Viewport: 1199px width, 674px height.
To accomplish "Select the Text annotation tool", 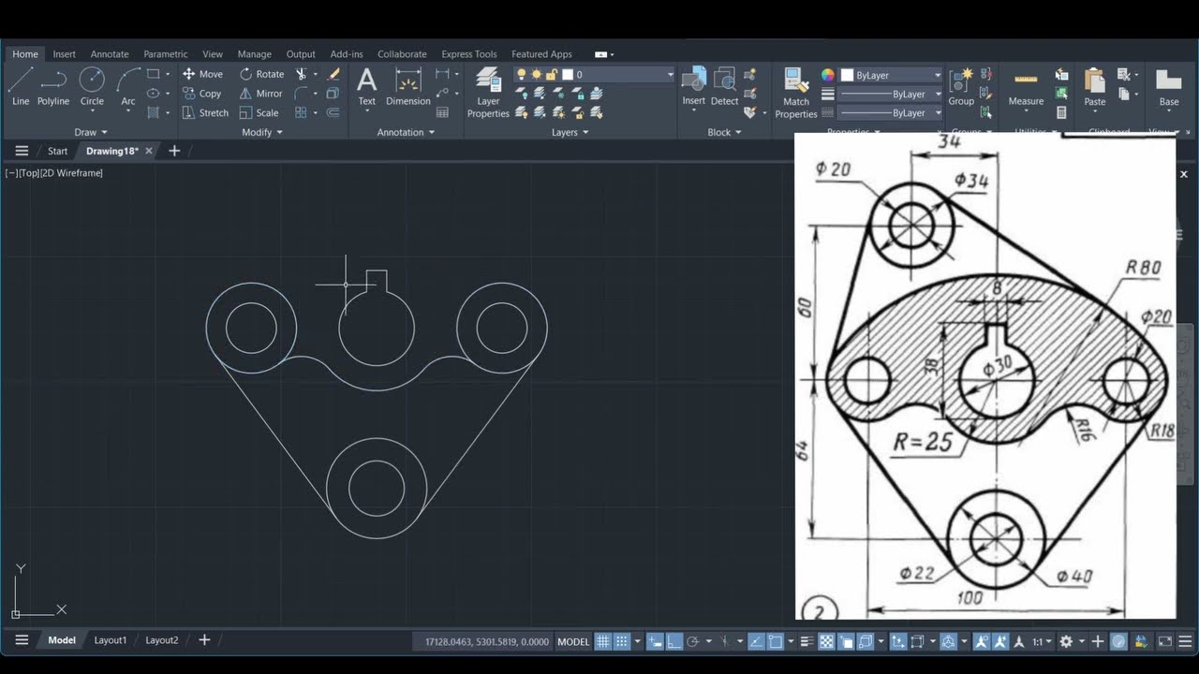I will pos(367,87).
